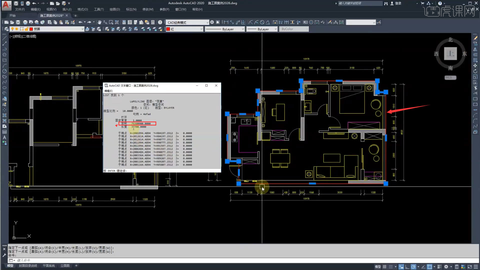480x270 pixels.
Task: Expand the quick access toolbar customize arrow
Action: pyautogui.click(x=69, y=3)
